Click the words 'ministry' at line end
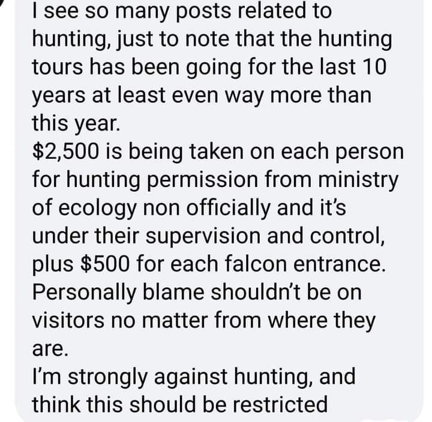The height and width of the screenshot is (422, 432). pos(358,180)
